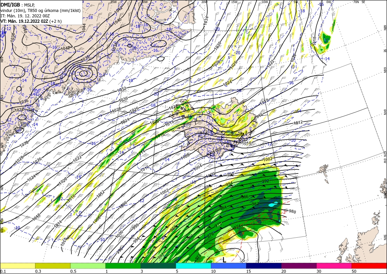Click the olive 0.3–0.5 legend color segment
The image size is (387, 274).
pos(53,265)
